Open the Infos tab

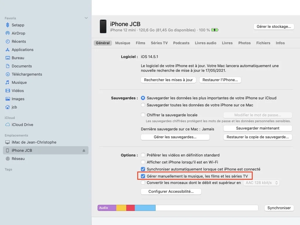click(x=280, y=43)
